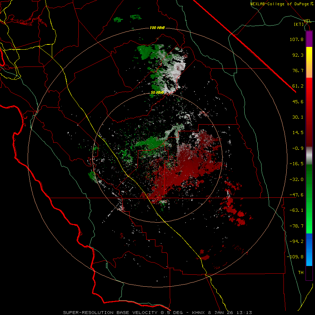The width and height of the screenshot is (315, 315).
Task: Select the 76.7 velocity scale value
Action: point(298,70)
